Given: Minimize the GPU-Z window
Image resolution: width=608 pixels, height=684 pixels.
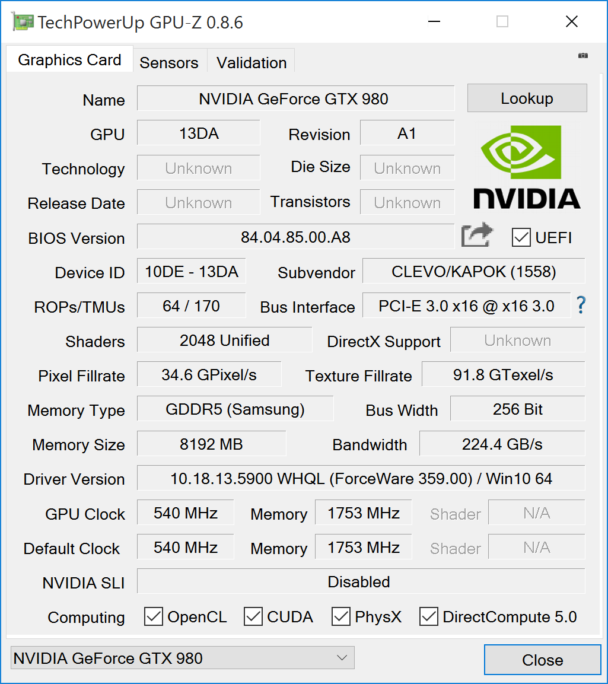Looking at the screenshot, I should tap(434, 21).
